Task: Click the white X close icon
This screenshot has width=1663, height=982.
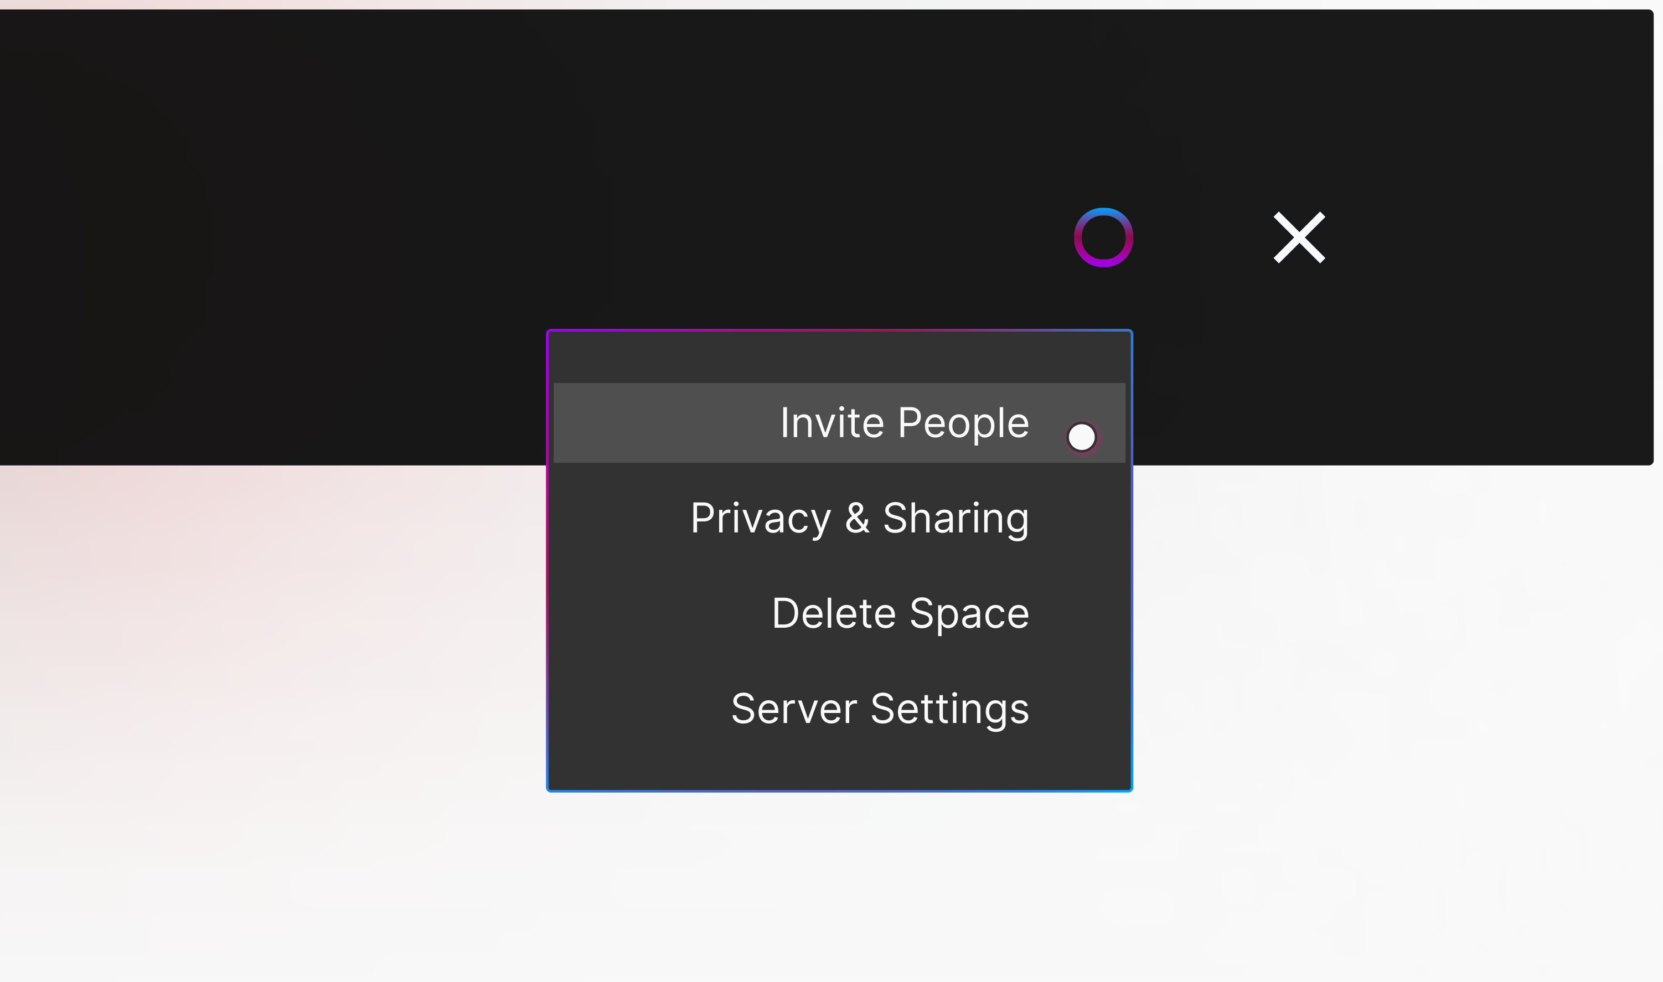Action: [1299, 237]
